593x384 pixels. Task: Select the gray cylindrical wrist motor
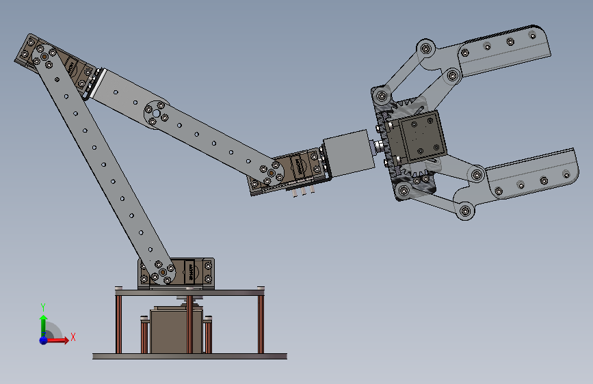[x=349, y=153]
